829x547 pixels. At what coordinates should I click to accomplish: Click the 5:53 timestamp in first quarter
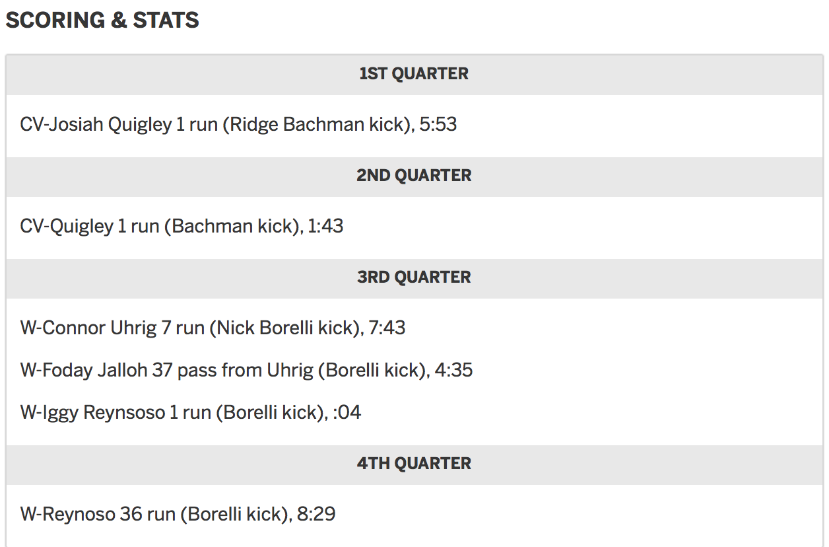[438, 125]
